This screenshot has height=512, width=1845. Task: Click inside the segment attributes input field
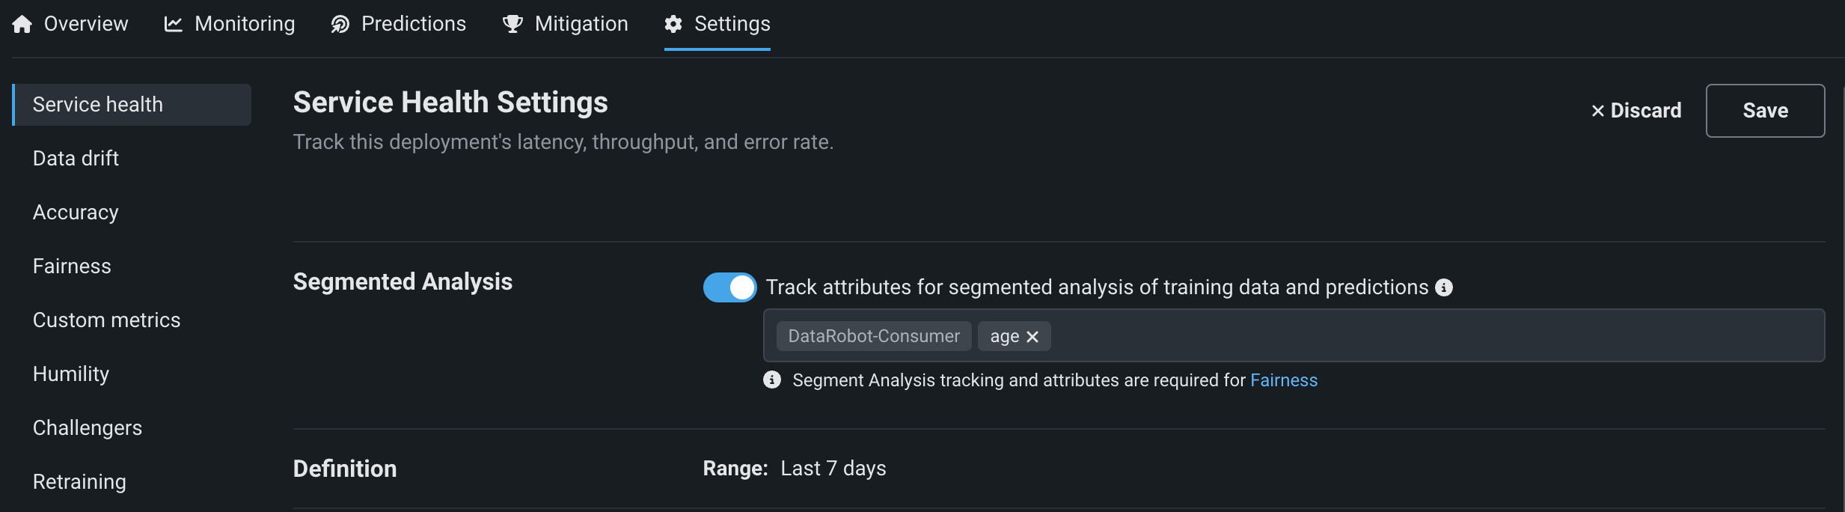(x=1422, y=336)
